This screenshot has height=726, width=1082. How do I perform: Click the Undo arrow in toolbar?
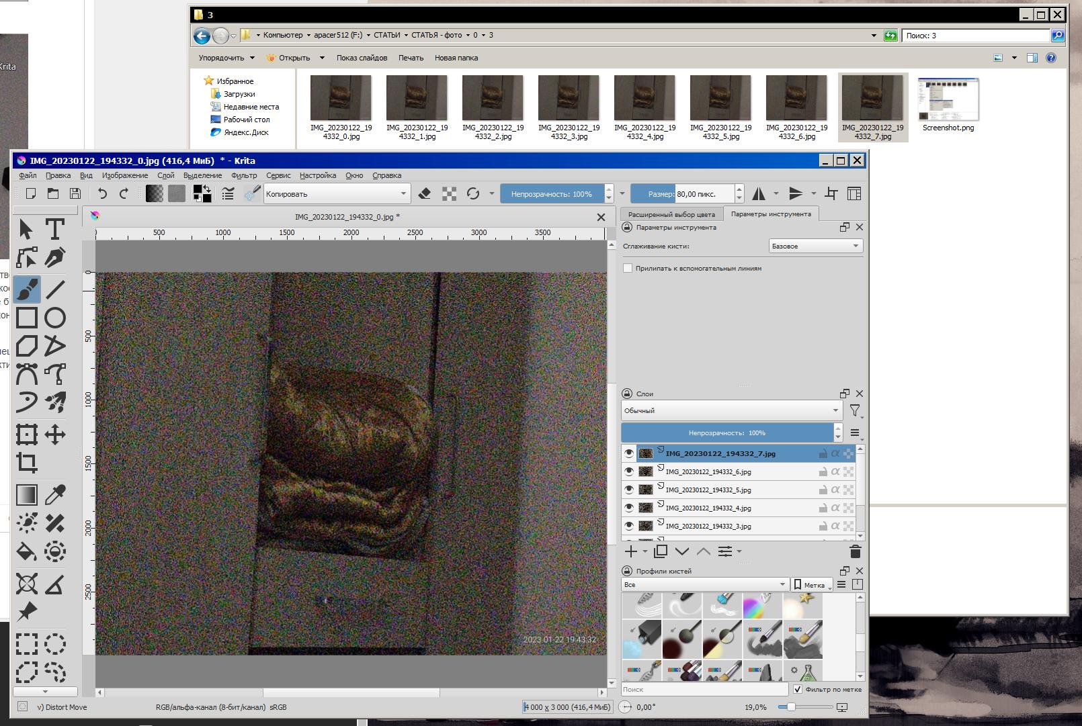pos(102,194)
